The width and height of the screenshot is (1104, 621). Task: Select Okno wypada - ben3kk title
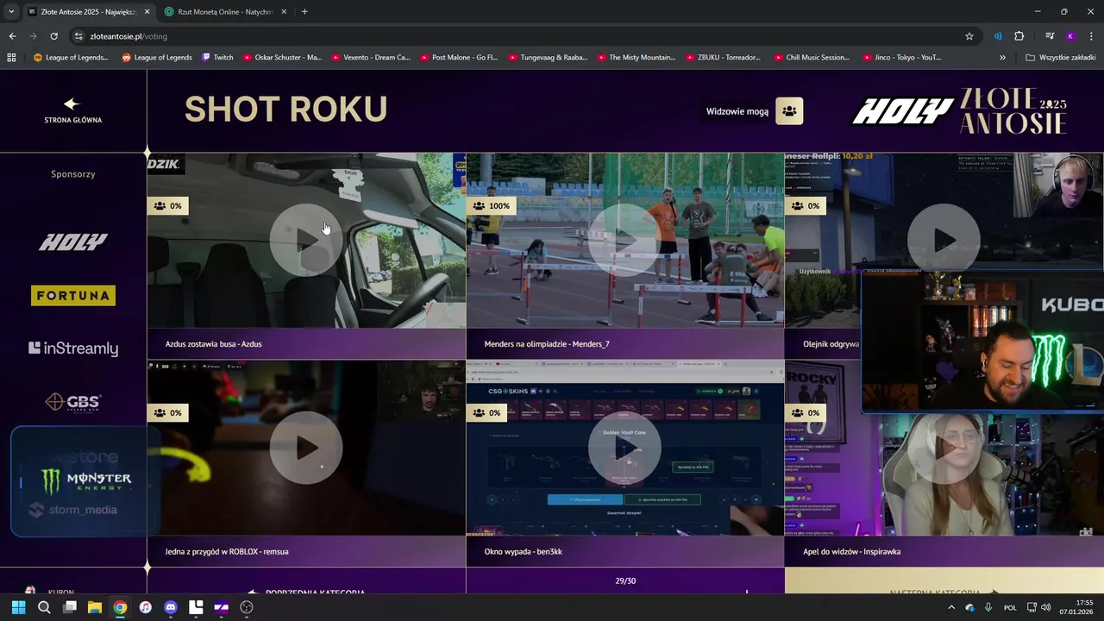click(x=523, y=551)
